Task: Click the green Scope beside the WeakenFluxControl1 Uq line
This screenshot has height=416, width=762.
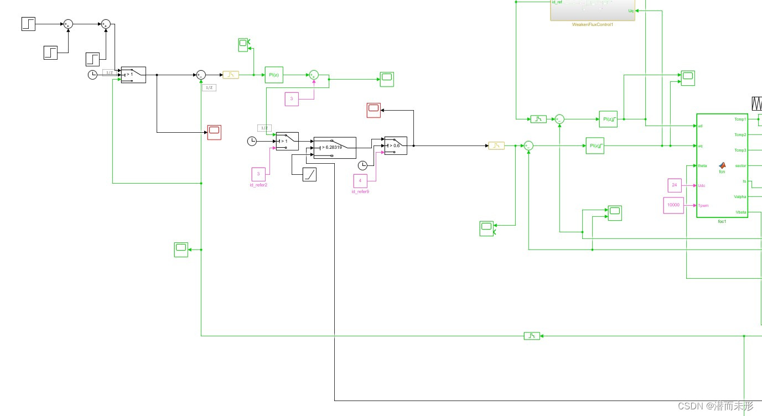Action: pyautogui.click(x=688, y=78)
